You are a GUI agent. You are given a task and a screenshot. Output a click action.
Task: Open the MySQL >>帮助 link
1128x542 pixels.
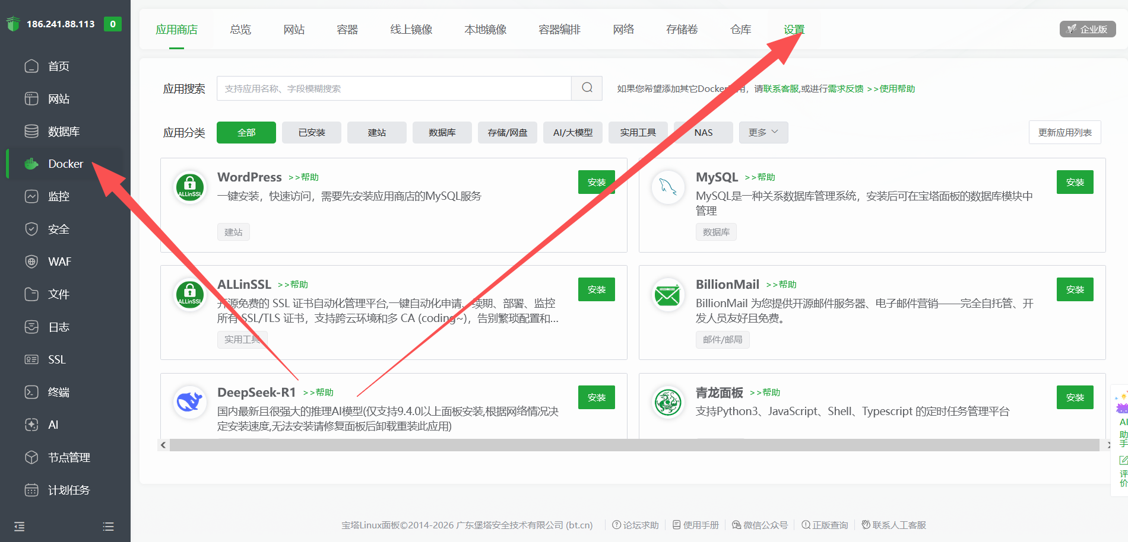760,177
